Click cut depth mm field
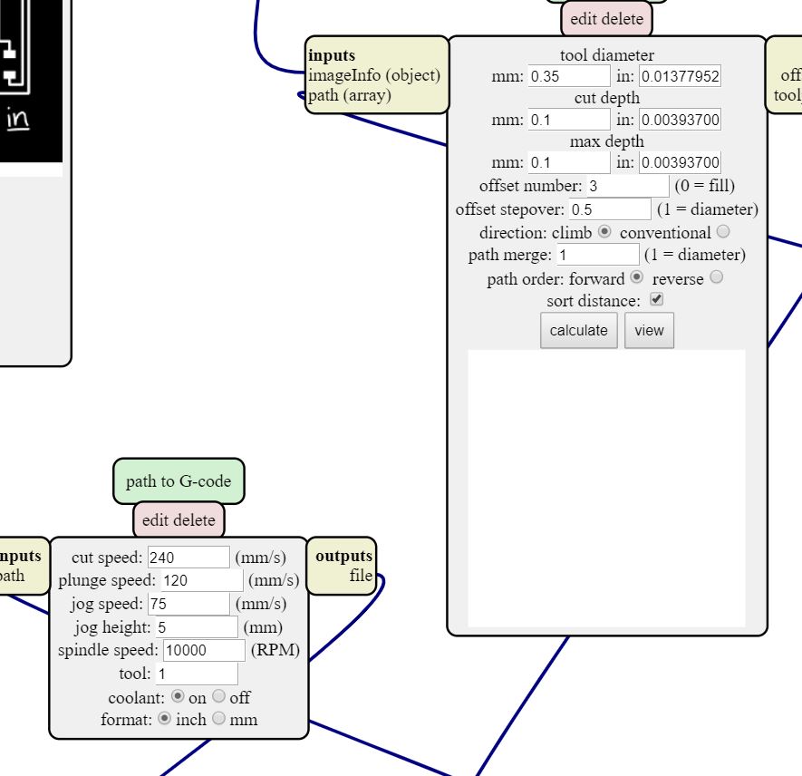Image resolution: width=802 pixels, height=776 pixels. (x=569, y=120)
